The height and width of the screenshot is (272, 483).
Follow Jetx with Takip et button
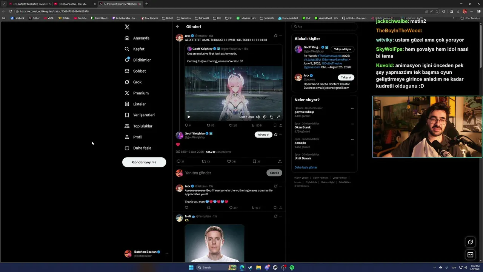tap(346, 77)
